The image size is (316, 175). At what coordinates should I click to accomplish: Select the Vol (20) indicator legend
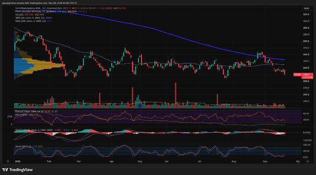[29, 15]
